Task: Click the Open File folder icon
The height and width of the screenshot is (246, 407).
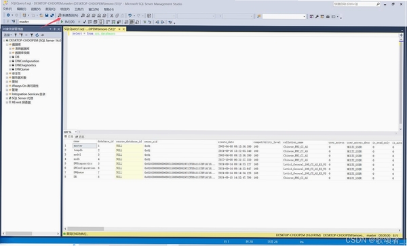Action: coord(41,16)
